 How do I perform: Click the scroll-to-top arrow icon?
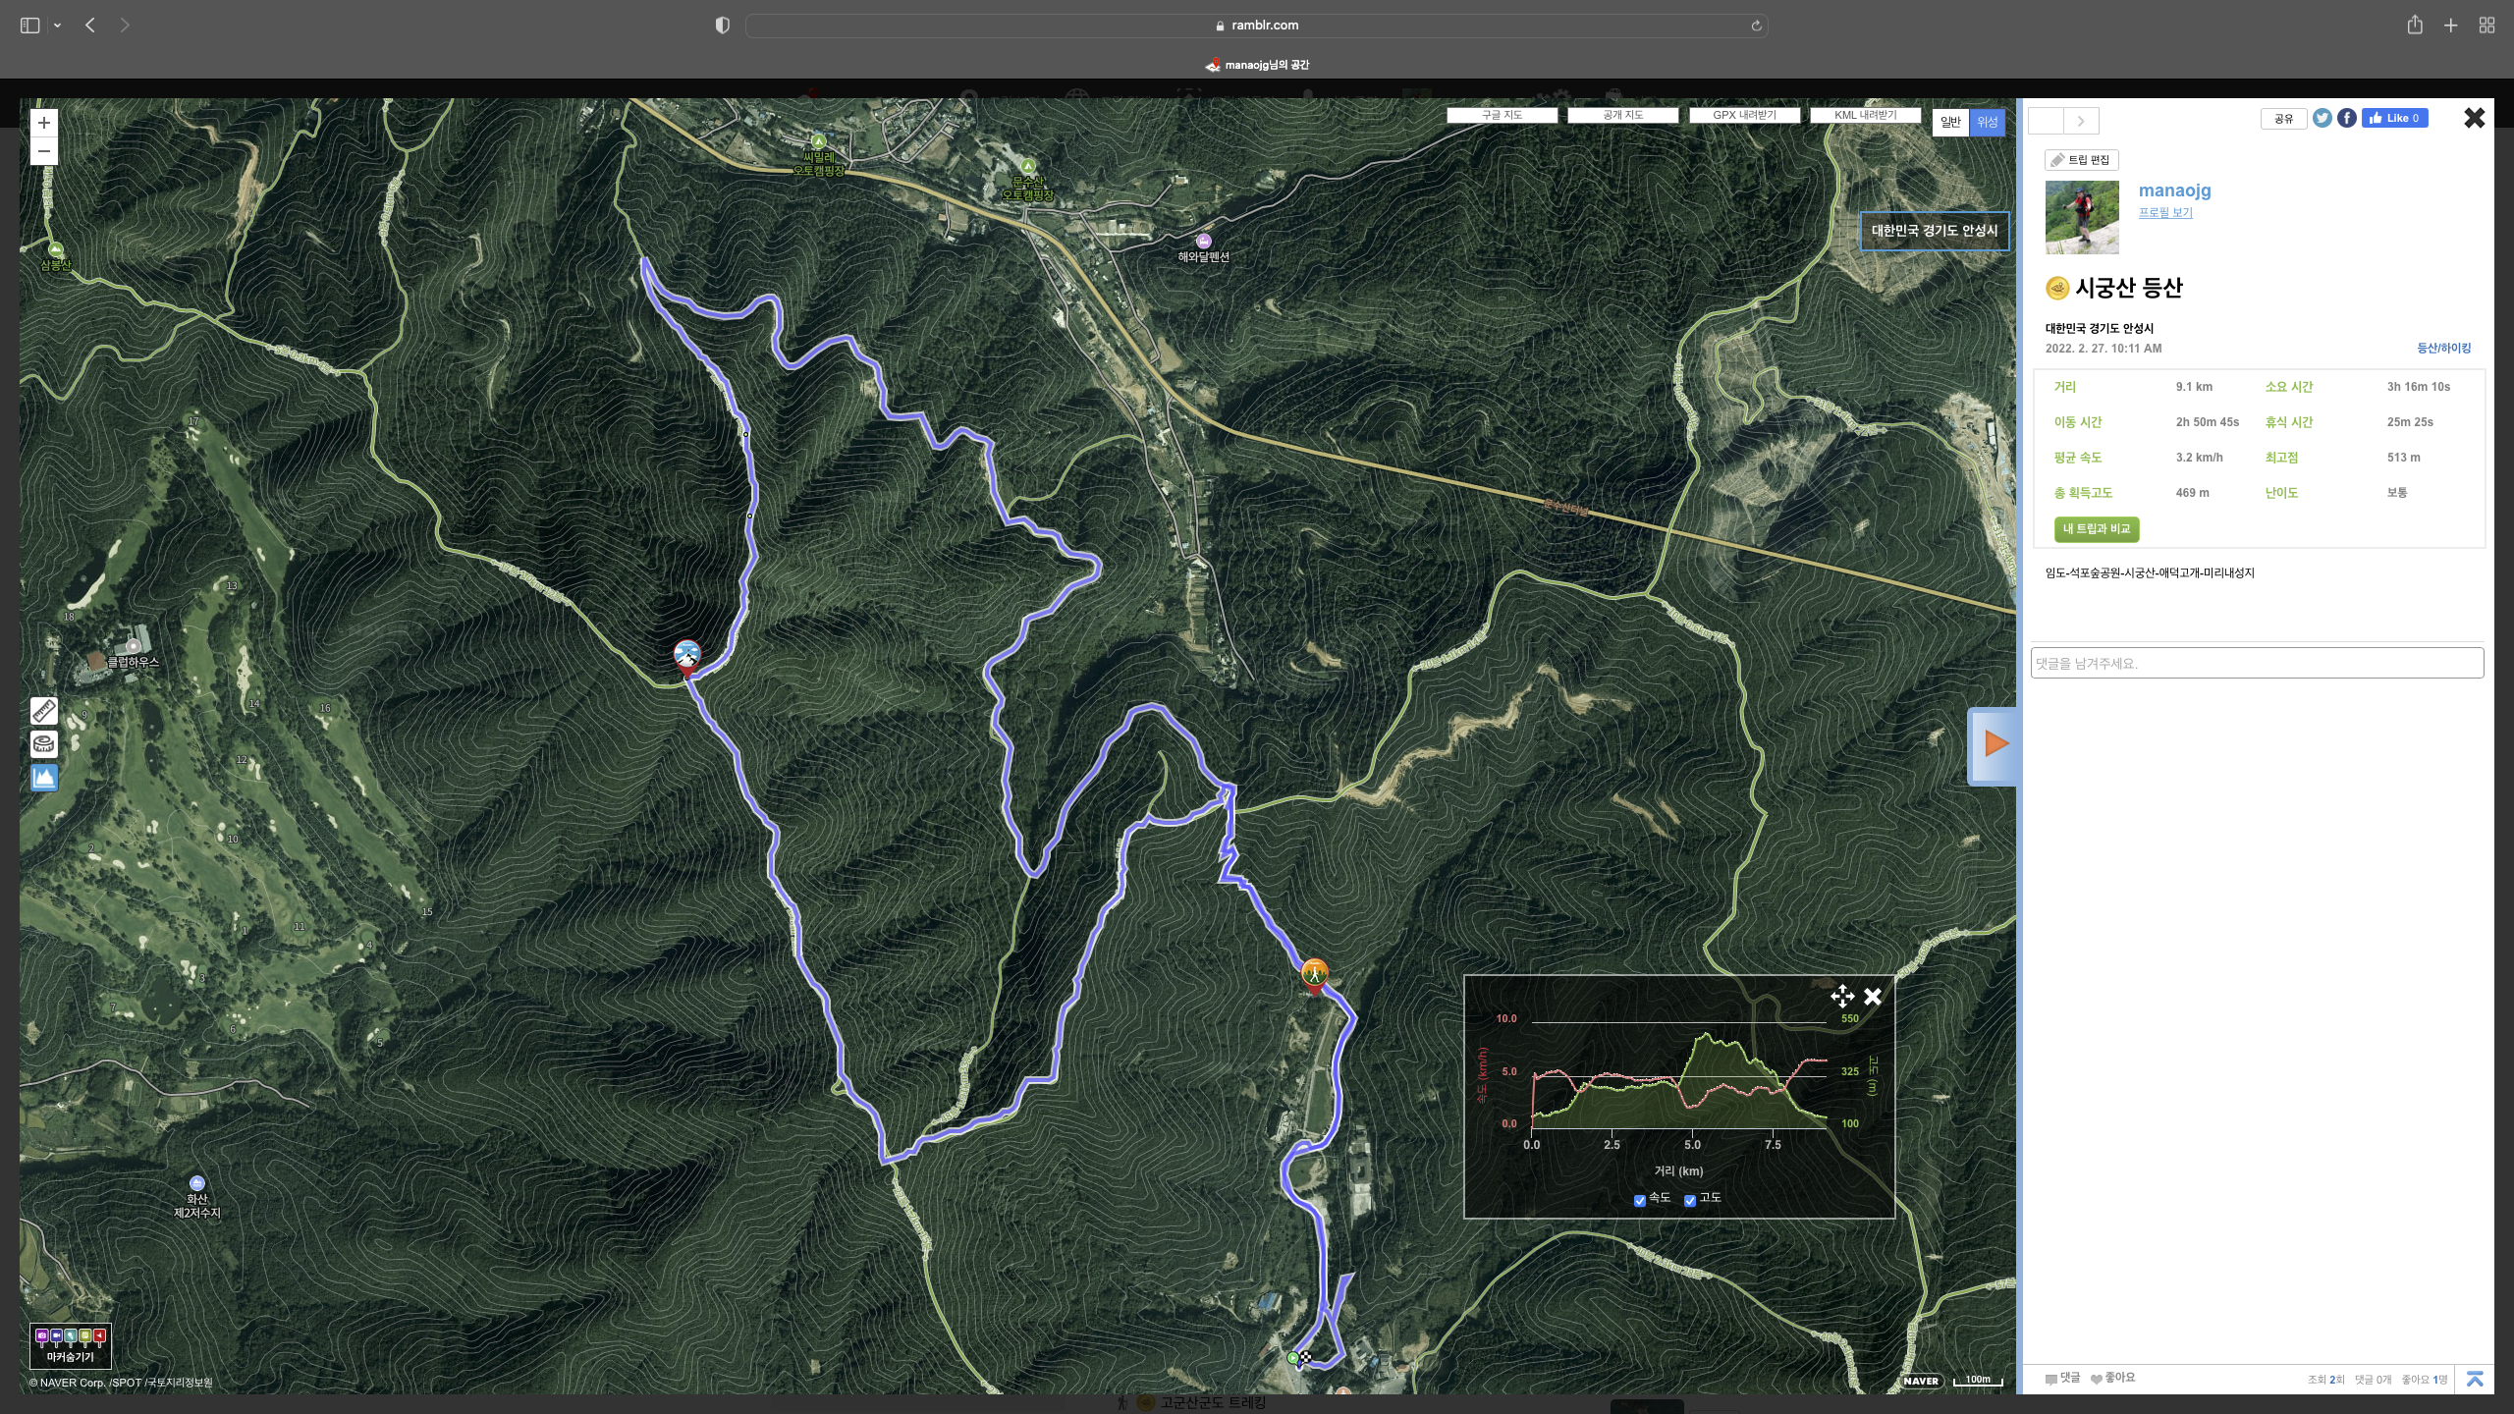[x=2474, y=1379]
